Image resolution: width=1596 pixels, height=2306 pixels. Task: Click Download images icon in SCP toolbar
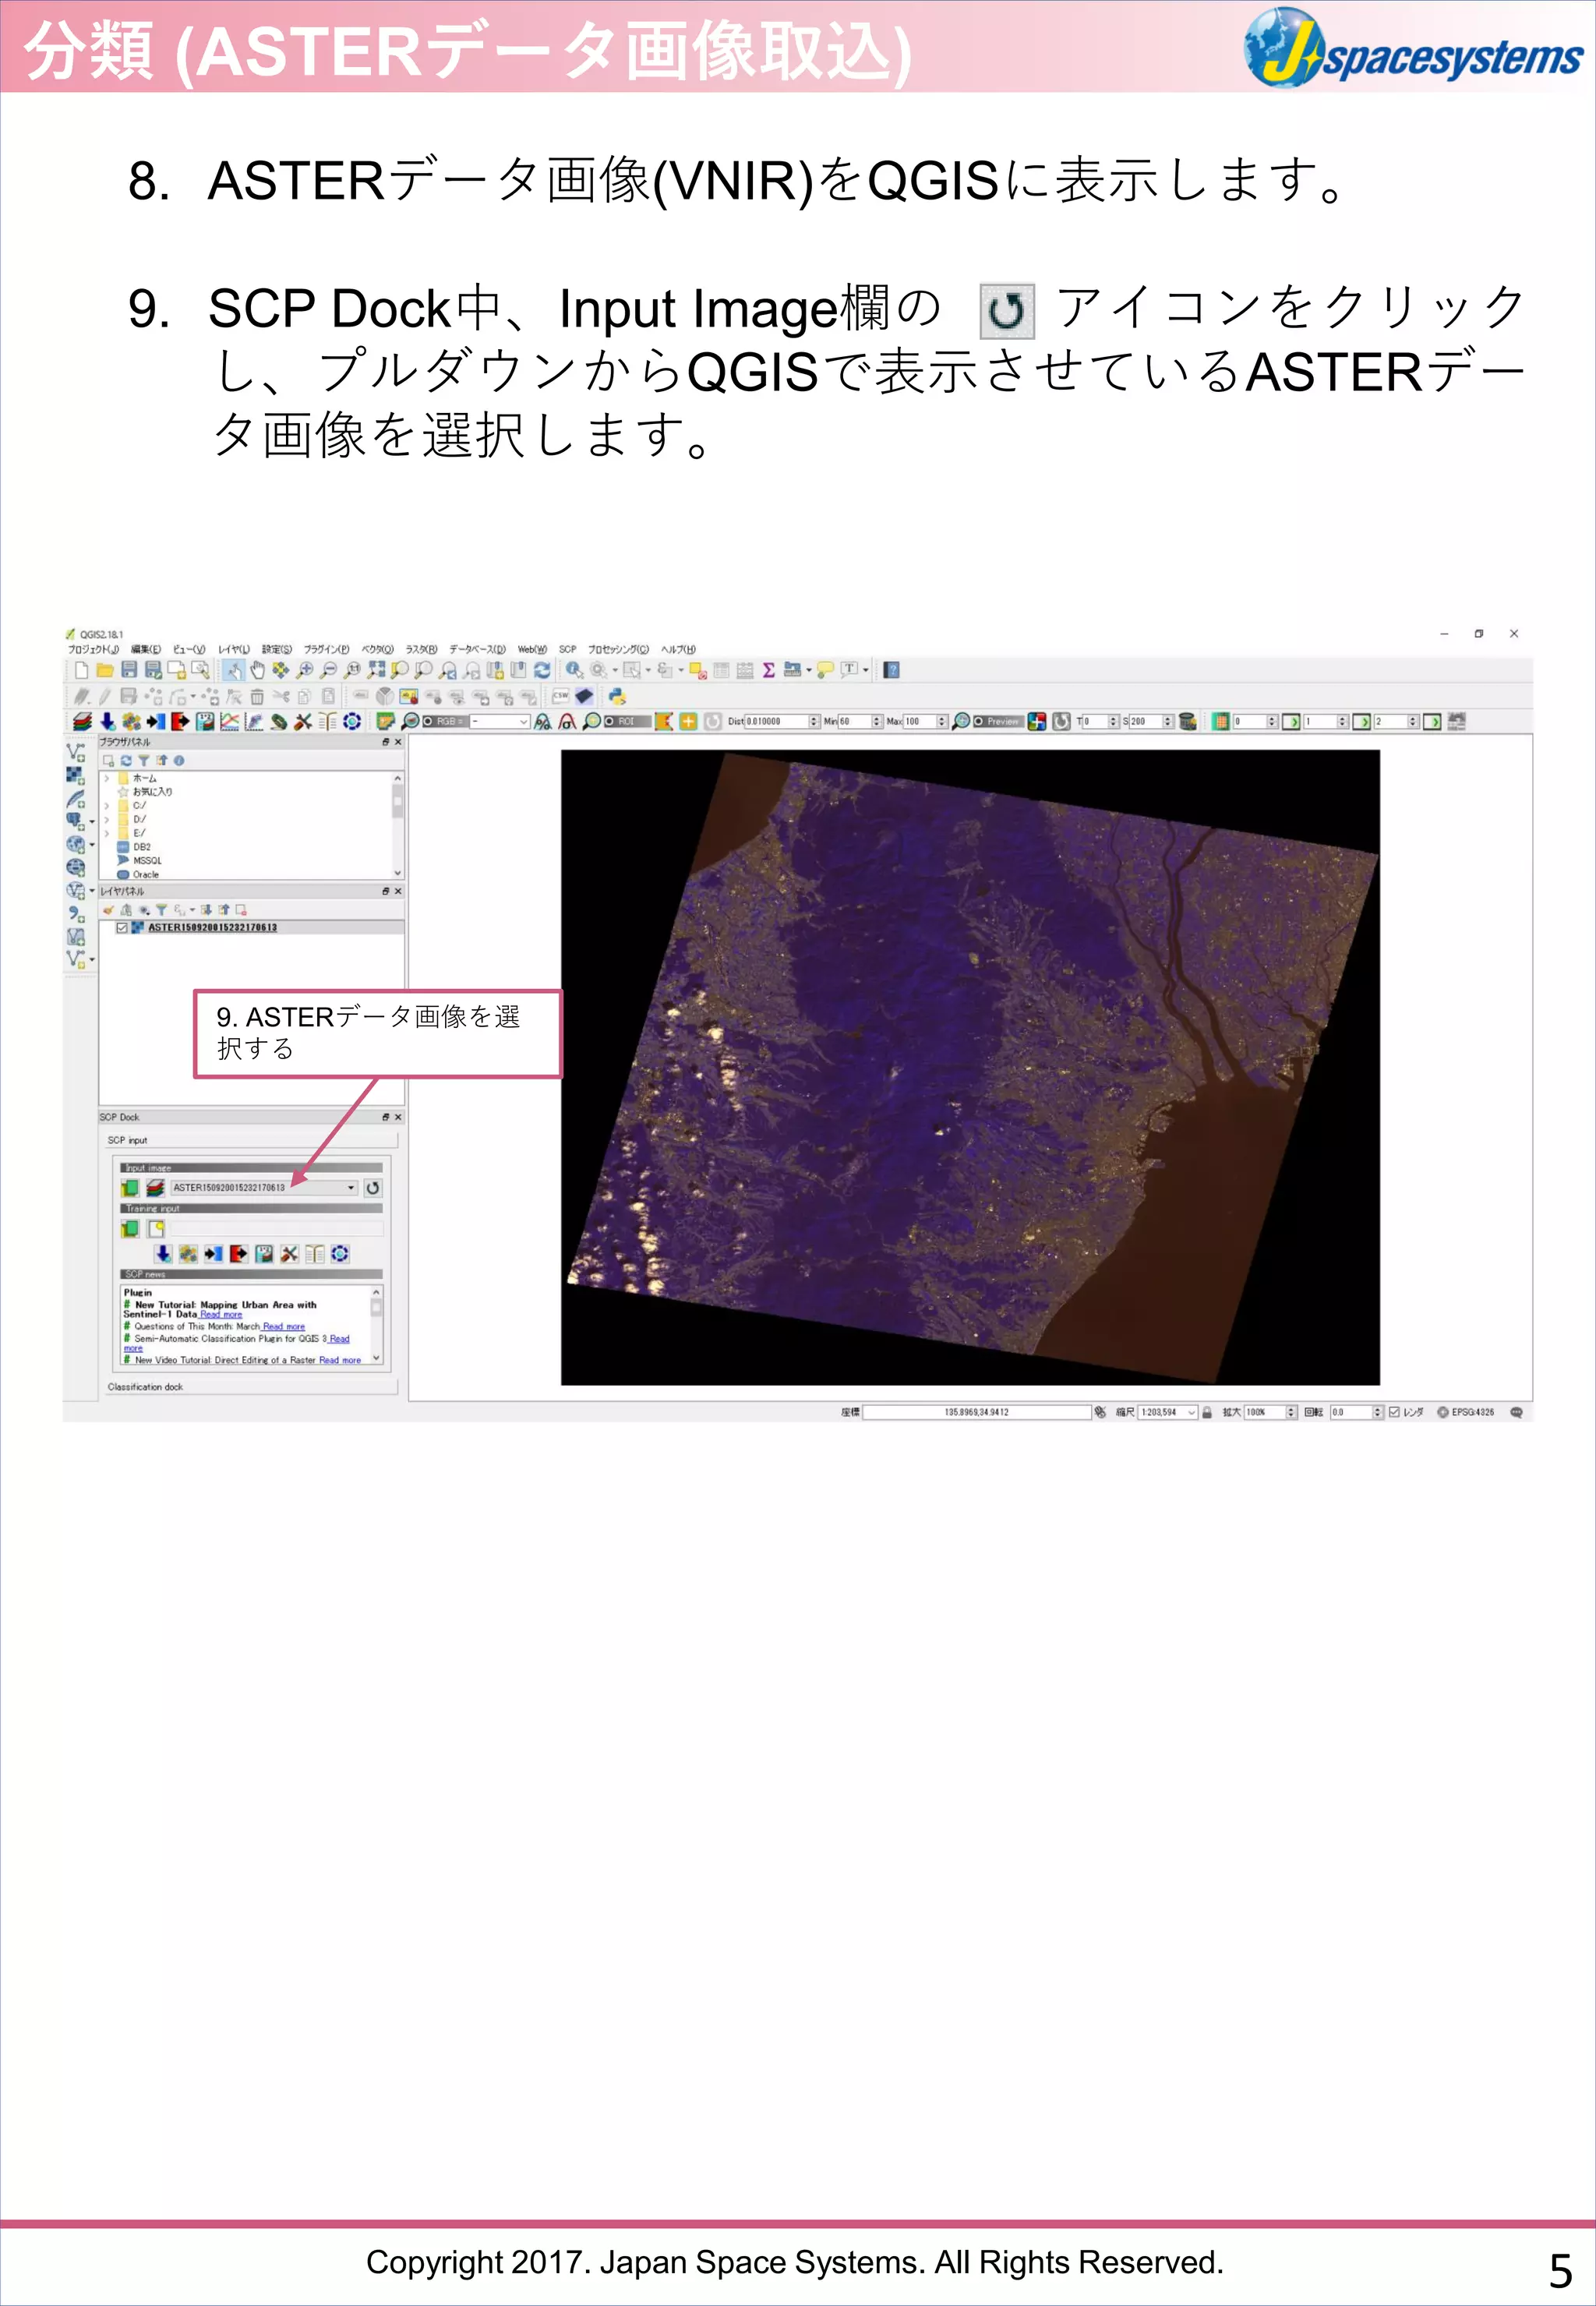click(107, 721)
